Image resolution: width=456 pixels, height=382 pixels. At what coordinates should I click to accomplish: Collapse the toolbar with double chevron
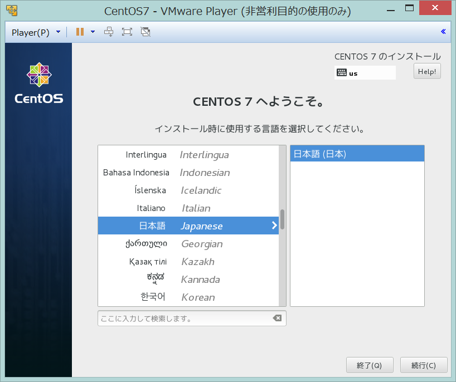coord(443,31)
